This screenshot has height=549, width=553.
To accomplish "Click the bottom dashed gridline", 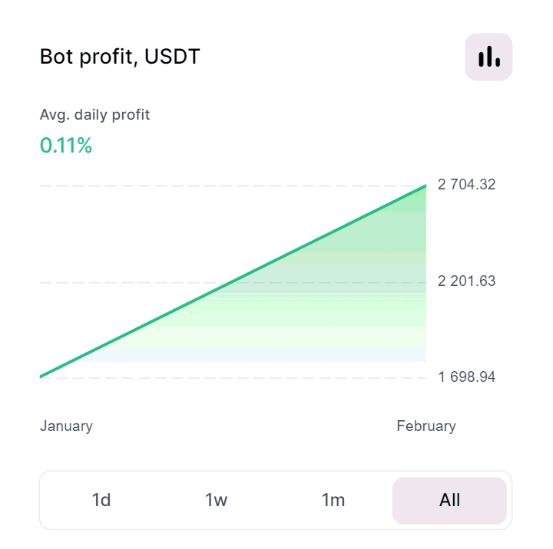I will [230, 378].
